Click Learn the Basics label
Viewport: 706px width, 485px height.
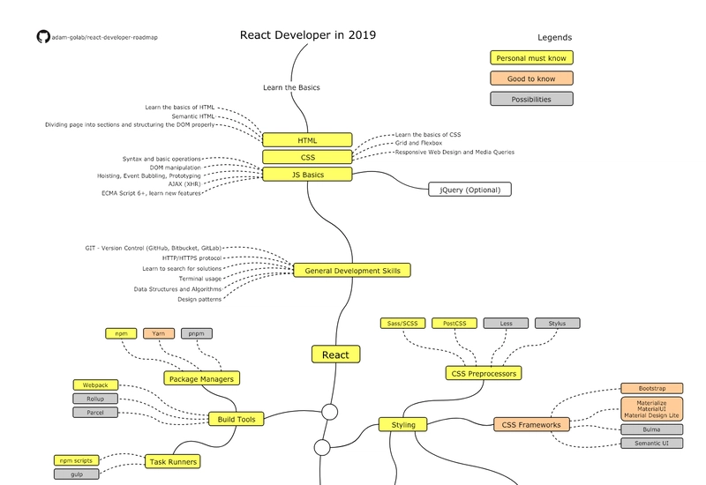pyautogui.click(x=291, y=87)
